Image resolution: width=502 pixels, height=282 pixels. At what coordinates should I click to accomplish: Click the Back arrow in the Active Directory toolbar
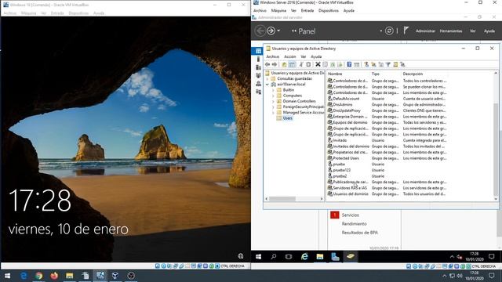[267, 64]
